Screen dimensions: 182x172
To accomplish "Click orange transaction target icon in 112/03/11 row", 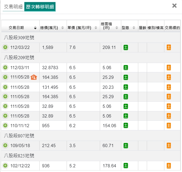I will 169,68.
